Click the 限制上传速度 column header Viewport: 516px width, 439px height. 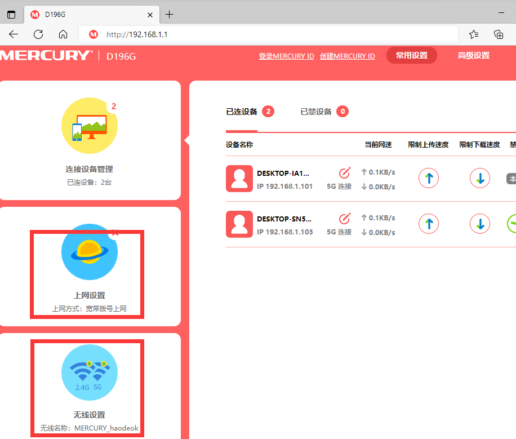tap(429, 145)
